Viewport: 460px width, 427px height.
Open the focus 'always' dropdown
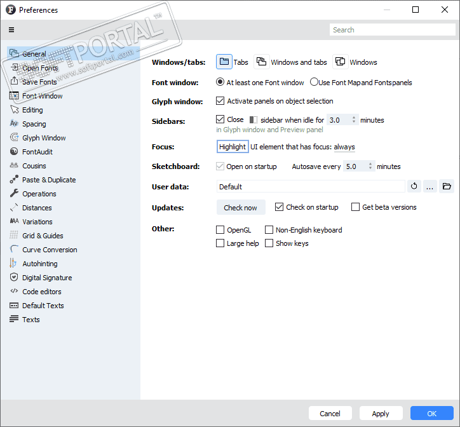(x=344, y=147)
